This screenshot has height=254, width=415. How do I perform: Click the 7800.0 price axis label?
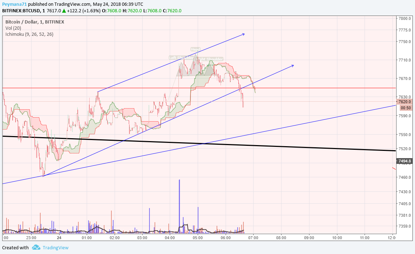(x=405, y=18)
